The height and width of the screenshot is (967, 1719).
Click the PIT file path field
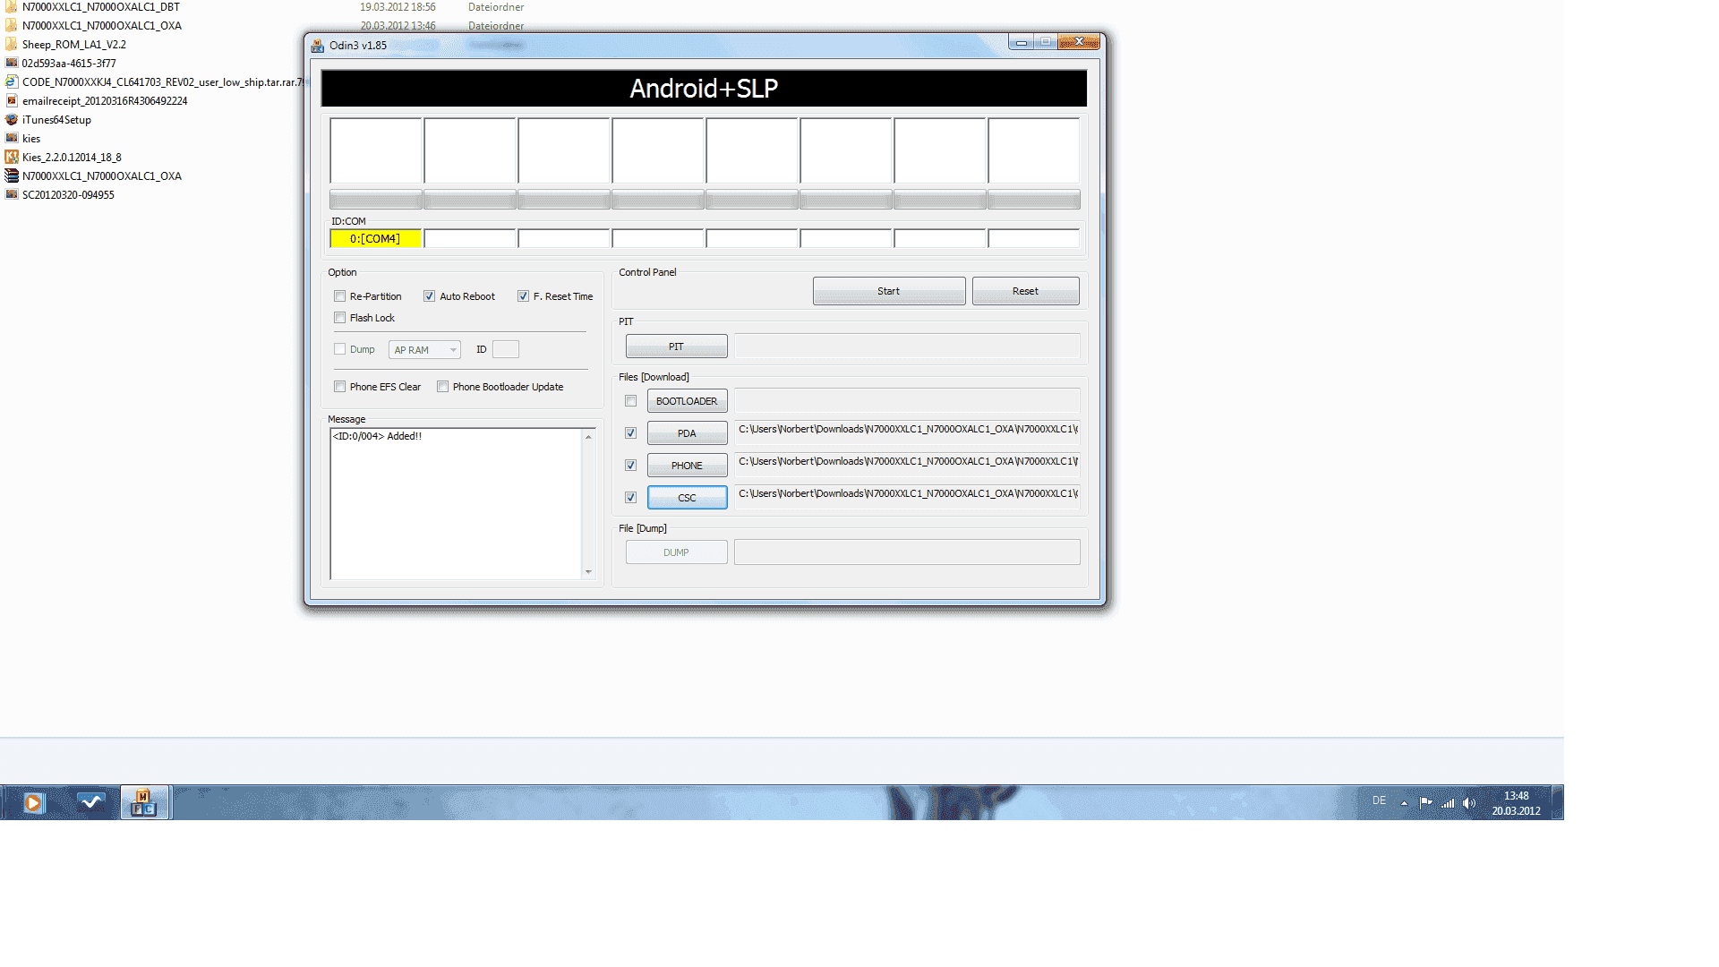click(907, 347)
